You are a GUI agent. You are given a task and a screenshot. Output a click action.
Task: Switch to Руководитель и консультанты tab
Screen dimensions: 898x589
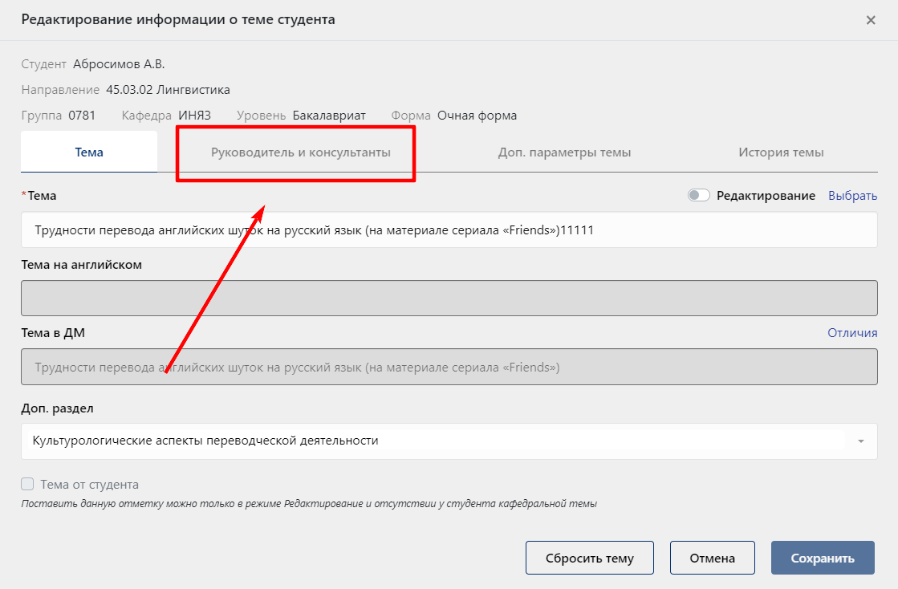pos(301,152)
